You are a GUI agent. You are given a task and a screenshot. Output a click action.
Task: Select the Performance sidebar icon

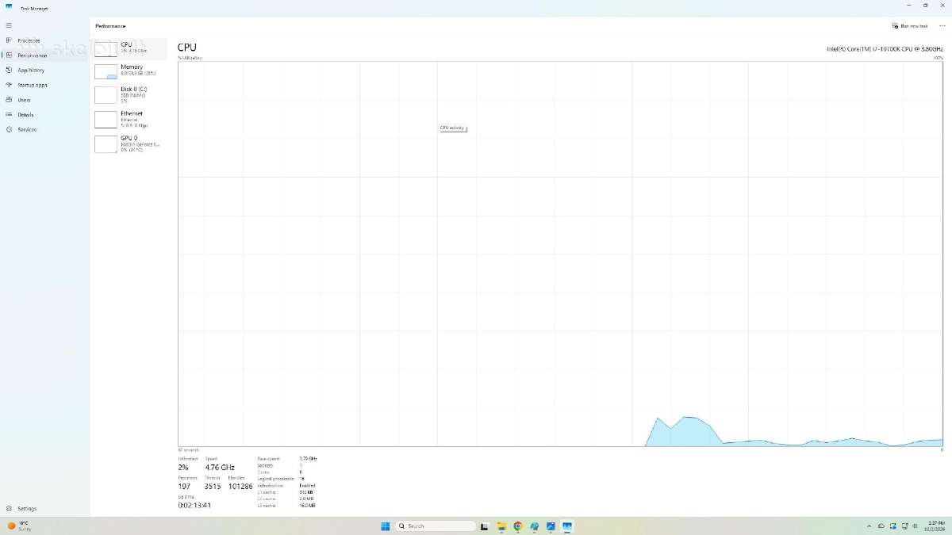coord(9,55)
